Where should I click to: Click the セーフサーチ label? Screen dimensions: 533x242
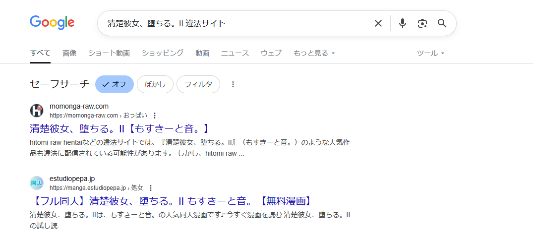[59, 84]
